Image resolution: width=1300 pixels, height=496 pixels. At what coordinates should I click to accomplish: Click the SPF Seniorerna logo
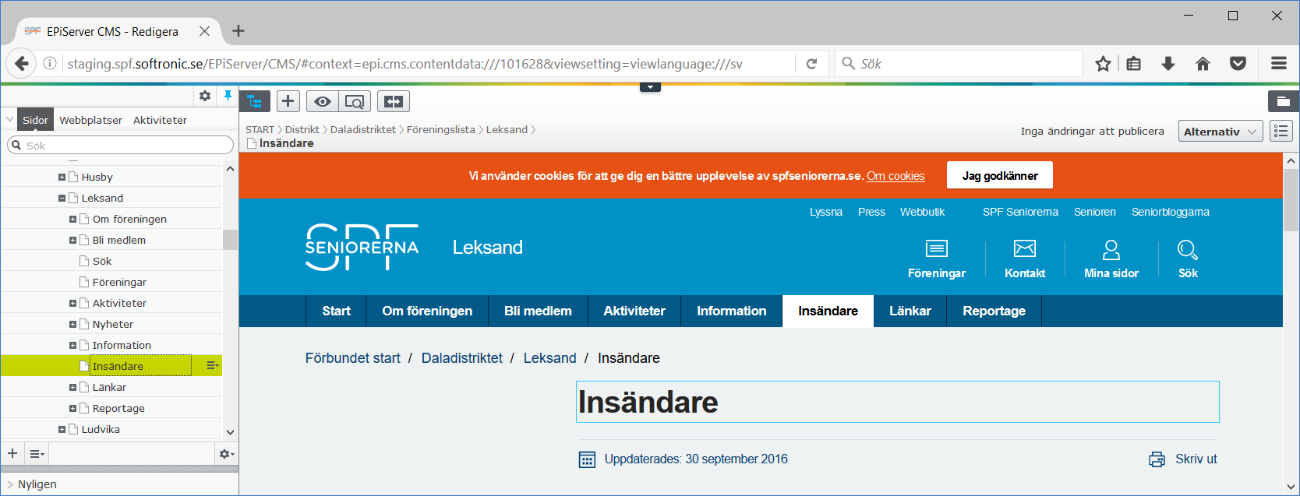coord(362,248)
